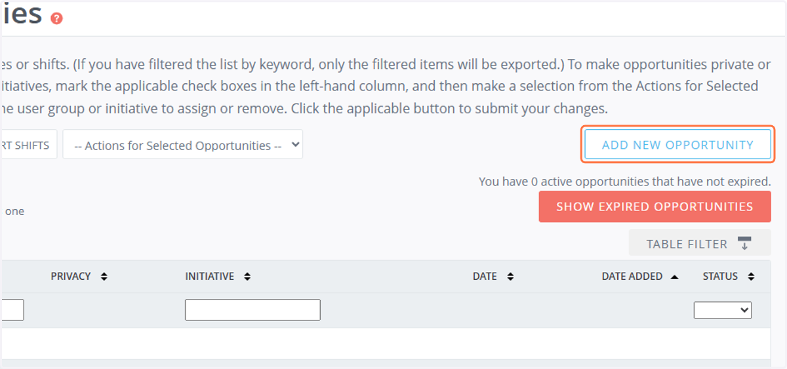Click the partially visible Shifts export button
The height and width of the screenshot is (369, 787).
pos(29,145)
